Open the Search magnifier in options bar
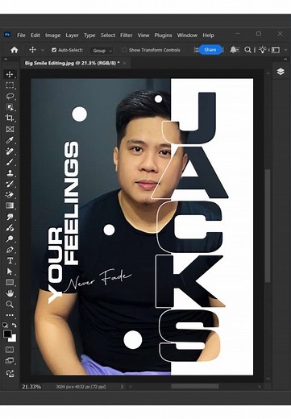This screenshot has width=291, height=419. click(x=247, y=50)
